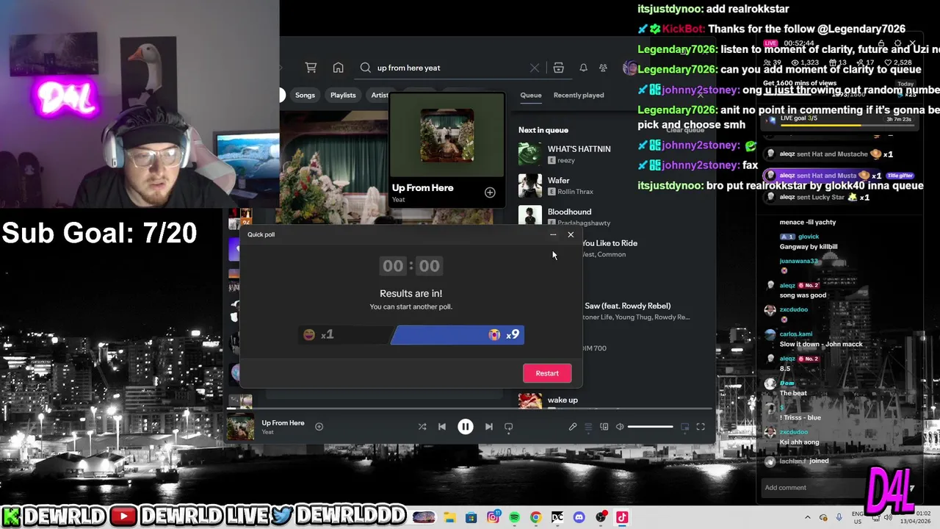Image resolution: width=940 pixels, height=529 pixels.
Task: Switch to the Queue tab
Action: click(531, 95)
